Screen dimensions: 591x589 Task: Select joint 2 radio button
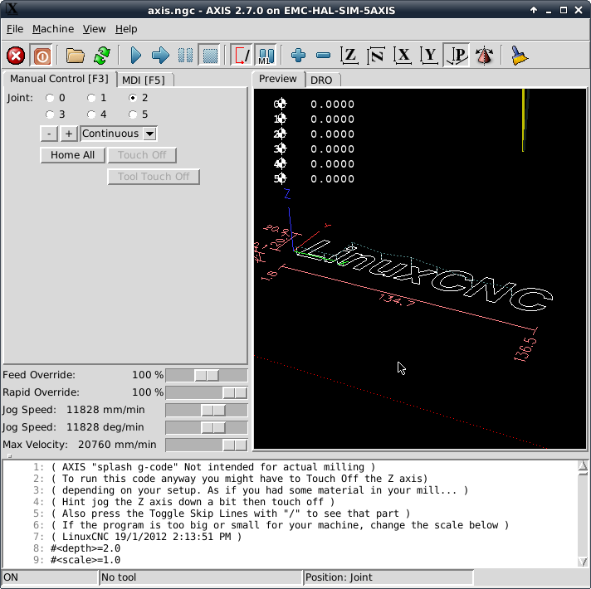133,98
